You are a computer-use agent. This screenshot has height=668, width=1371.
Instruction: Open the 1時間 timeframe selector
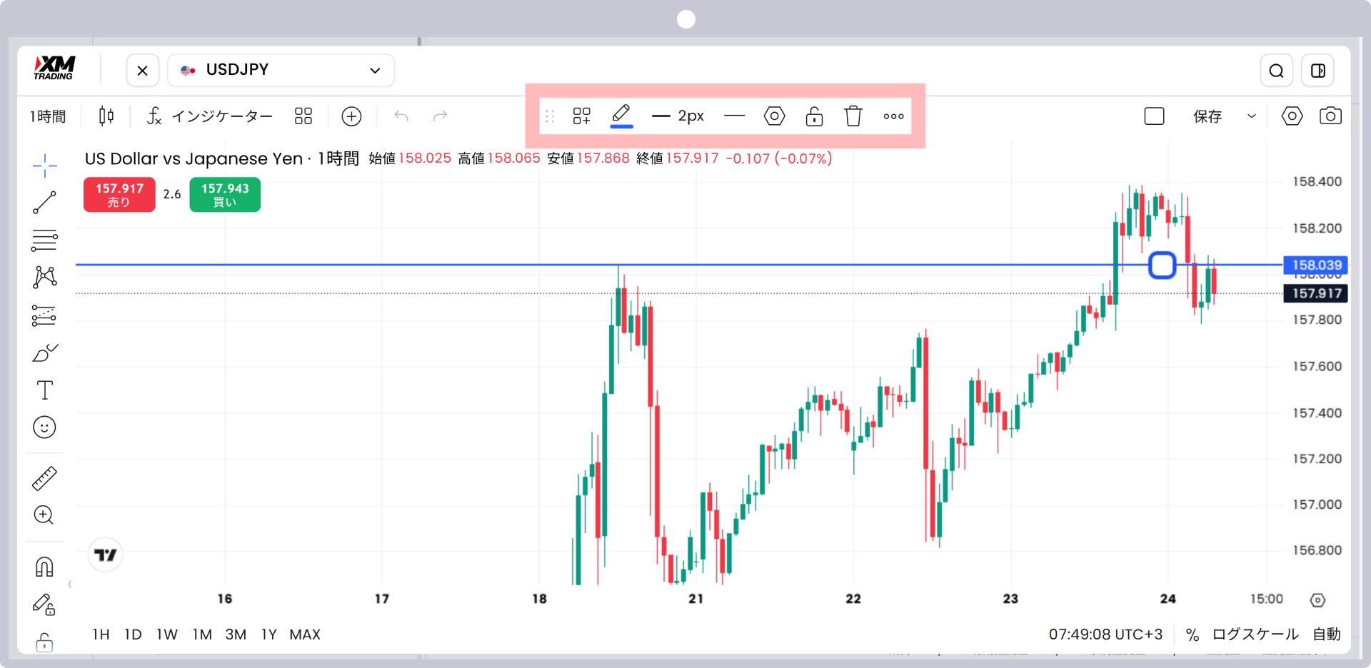[x=48, y=116]
